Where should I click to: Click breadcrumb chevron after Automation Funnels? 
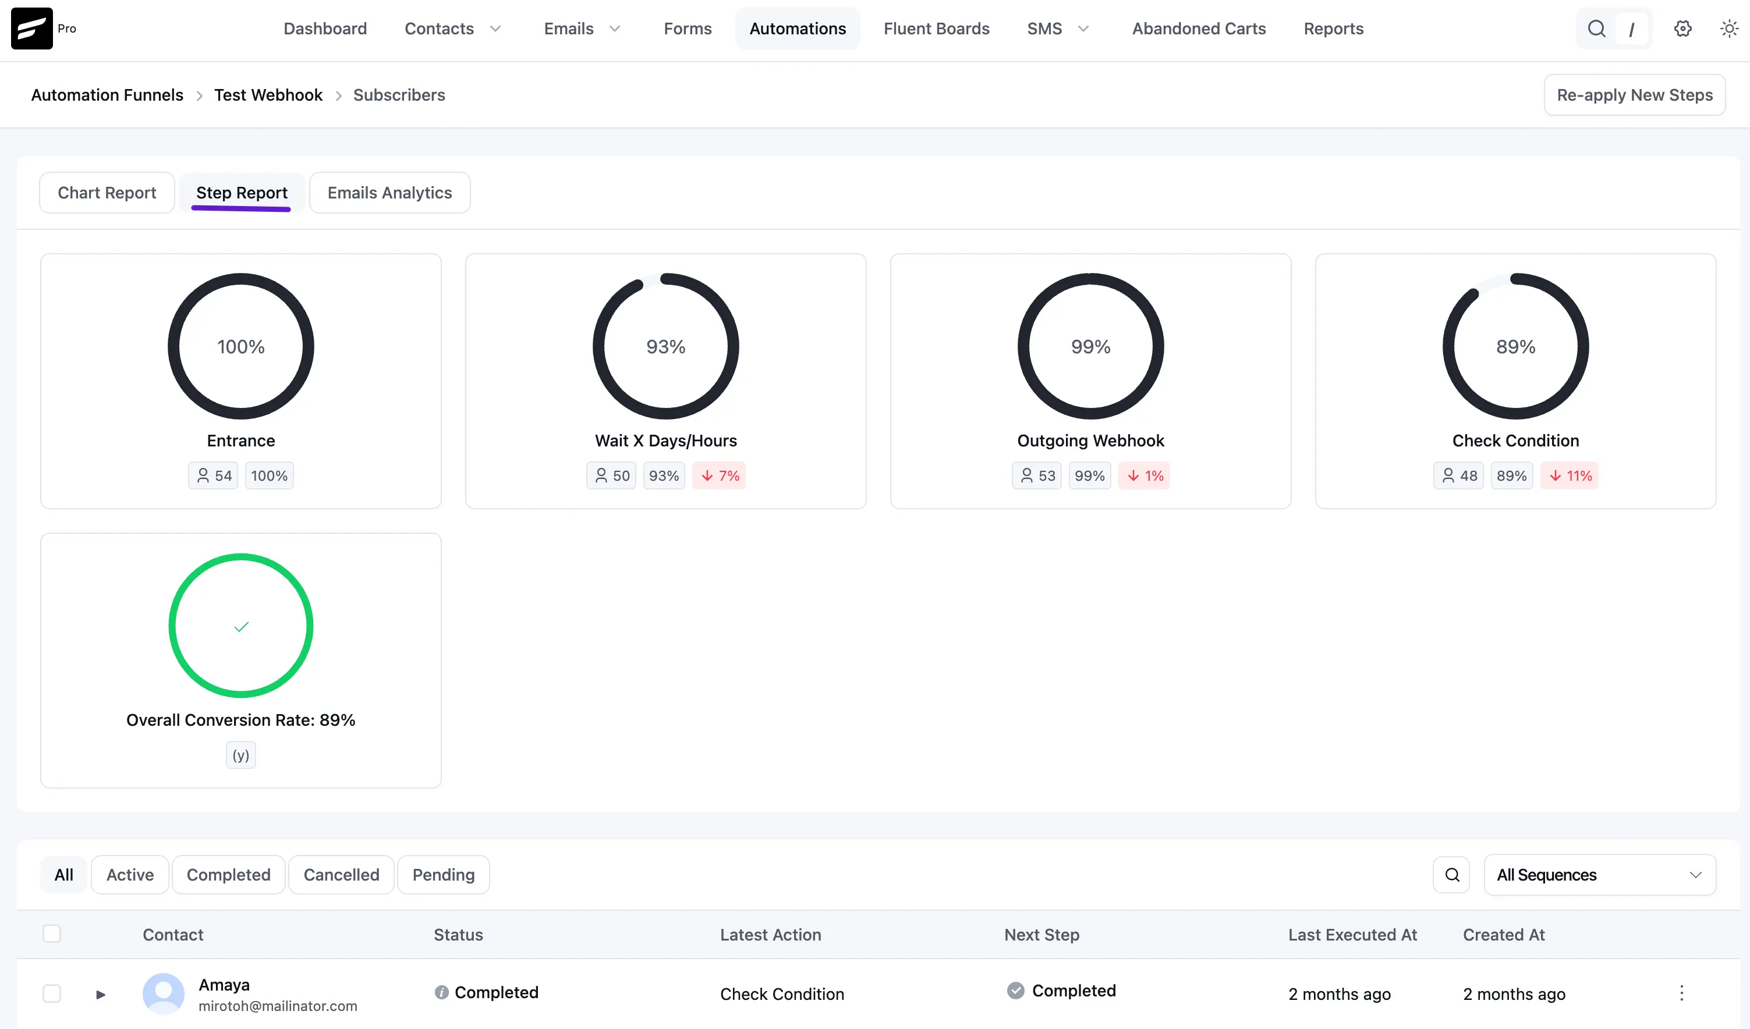point(199,96)
